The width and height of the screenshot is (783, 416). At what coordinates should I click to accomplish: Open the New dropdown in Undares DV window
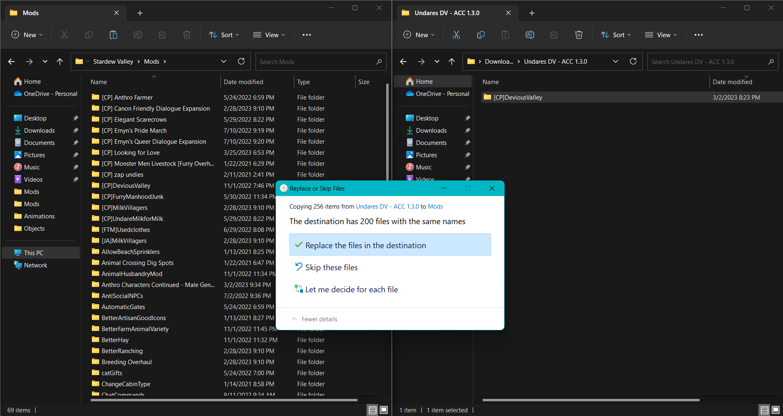(419, 35)
